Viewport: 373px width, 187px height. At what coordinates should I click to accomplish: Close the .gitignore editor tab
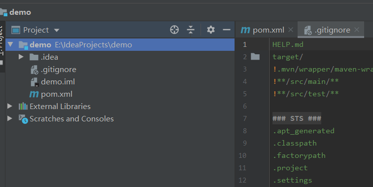coord(357,30)
